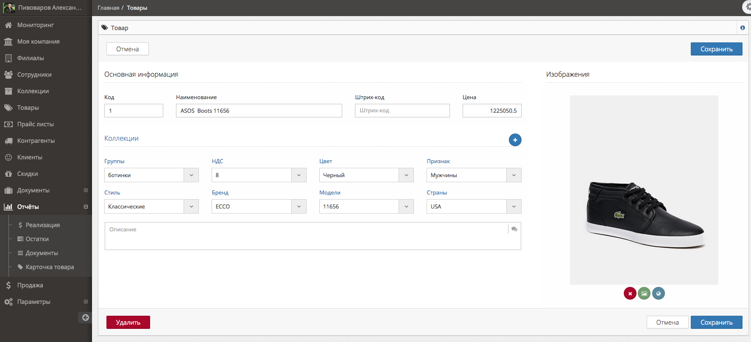This screenshot has height=342, width=751.
Task: Click the black sneaker product image
Action: 644,190
